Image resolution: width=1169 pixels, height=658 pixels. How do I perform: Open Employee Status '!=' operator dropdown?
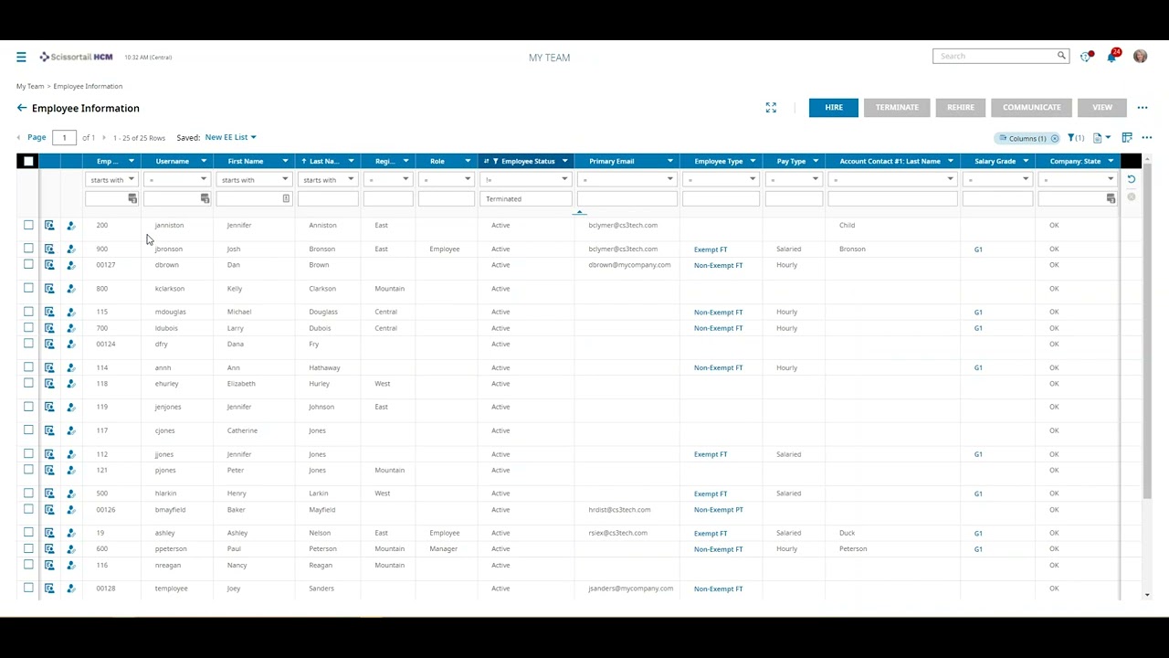[x=525, y=179]
